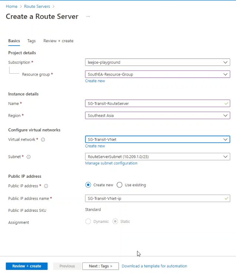Click the Next : Tags button
This screenshot has height=274, width=236.
pos(100,266)
